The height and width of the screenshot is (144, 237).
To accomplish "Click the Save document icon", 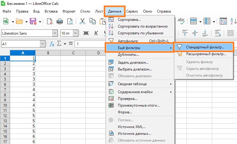I will tap(33, 21).
